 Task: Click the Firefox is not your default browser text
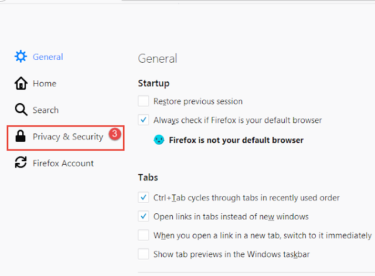tap(236, 140)
